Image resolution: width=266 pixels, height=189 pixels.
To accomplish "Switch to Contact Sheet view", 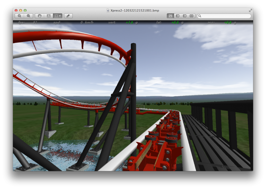I will 191,16.
